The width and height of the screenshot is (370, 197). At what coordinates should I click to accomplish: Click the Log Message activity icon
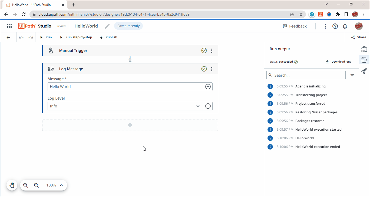pos(51,69)
